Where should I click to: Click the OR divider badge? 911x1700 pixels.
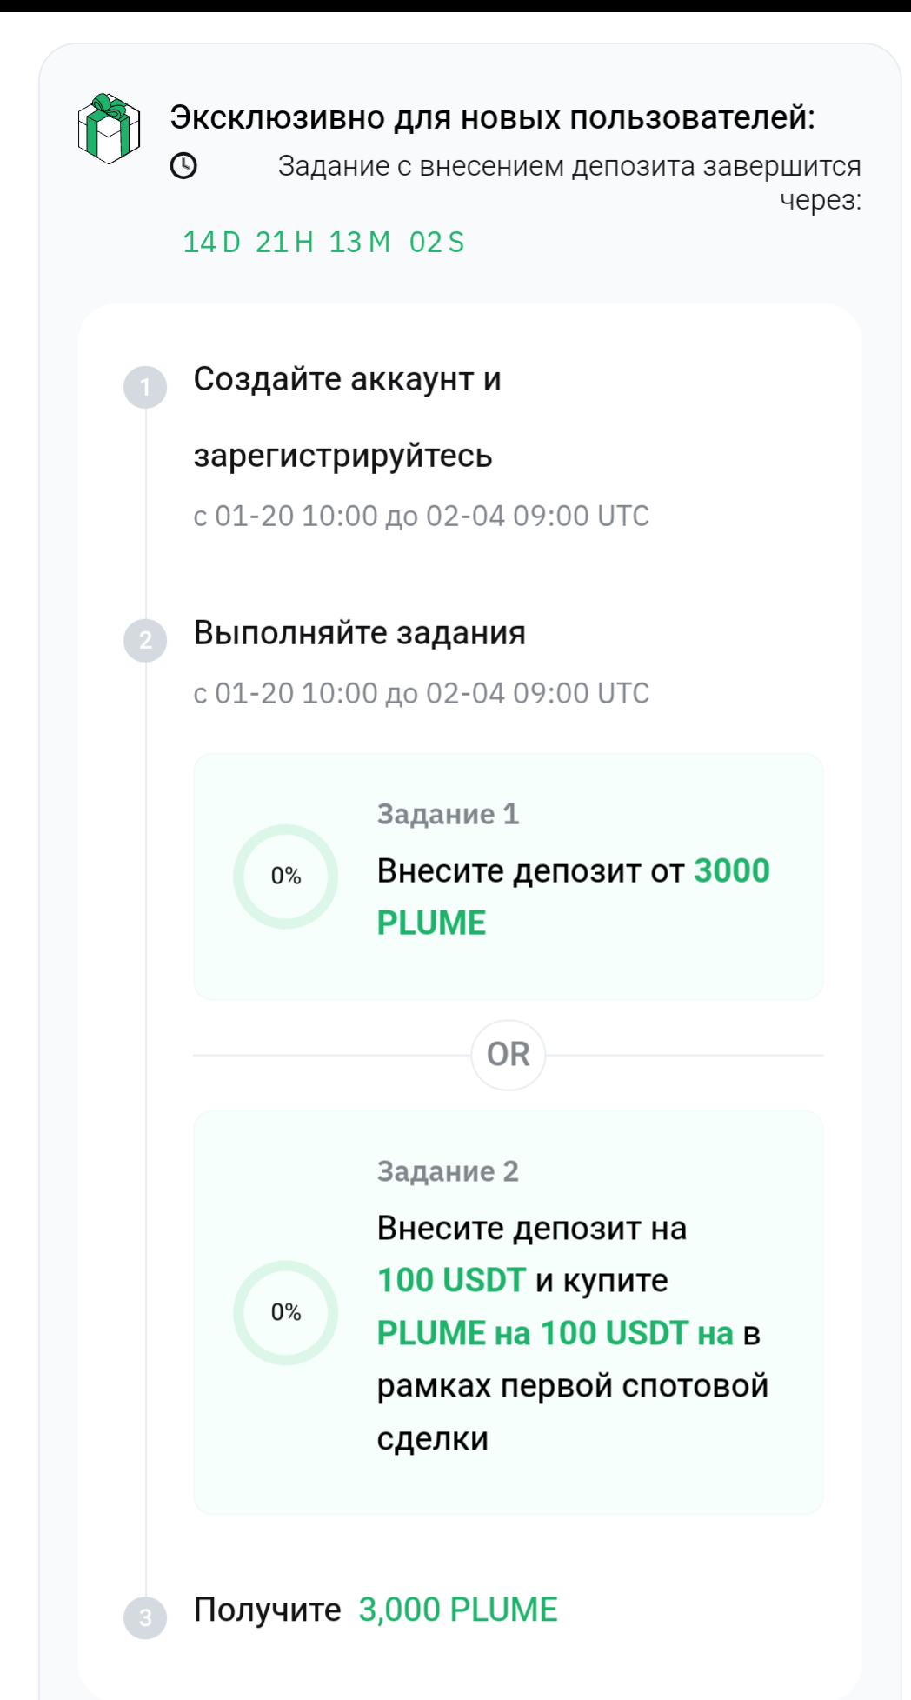pyautogui.click(x=509, y=1055)
